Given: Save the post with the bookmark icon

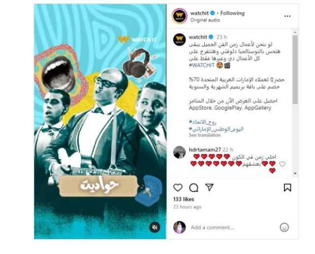Looking at the screenshot, I should 287,188.
